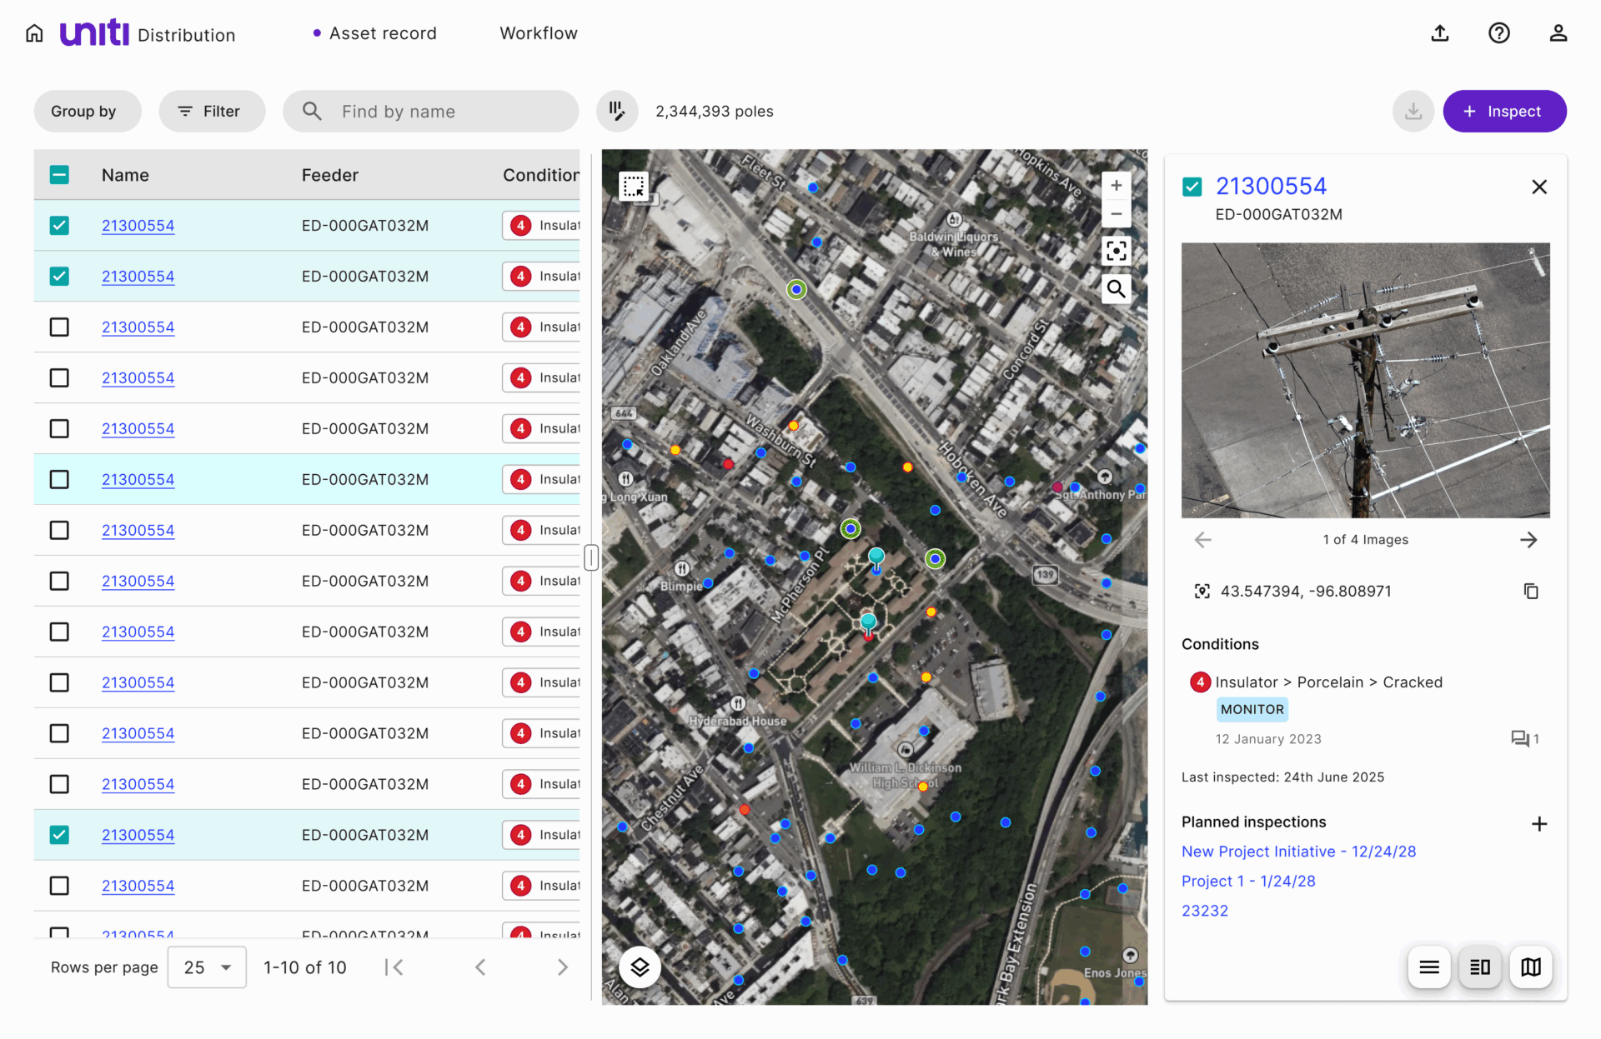Uncheck the 21300554 checkbox in detail panel
The image size is (1601, 1039).
[1192, 187]
